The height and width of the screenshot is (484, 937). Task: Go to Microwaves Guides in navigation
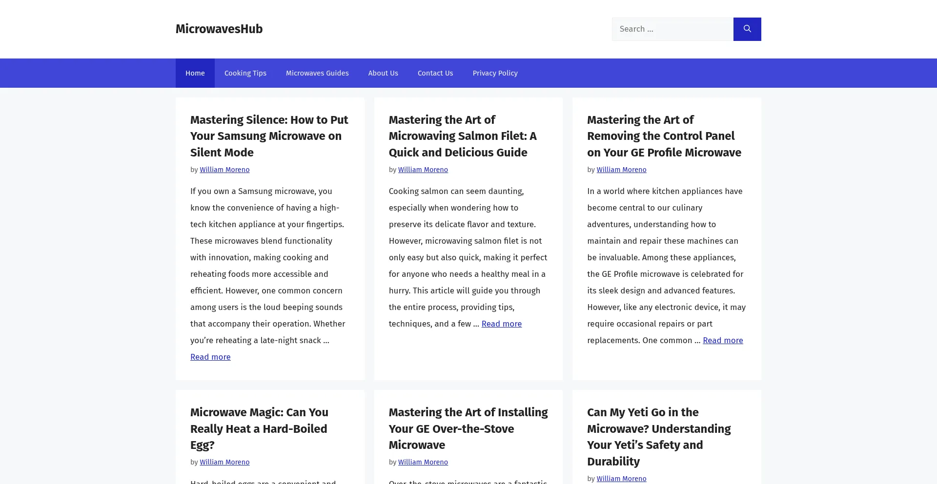(x=317, y=73)
